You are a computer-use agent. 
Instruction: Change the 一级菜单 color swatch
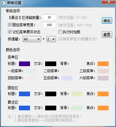click(x=31, y=71)
